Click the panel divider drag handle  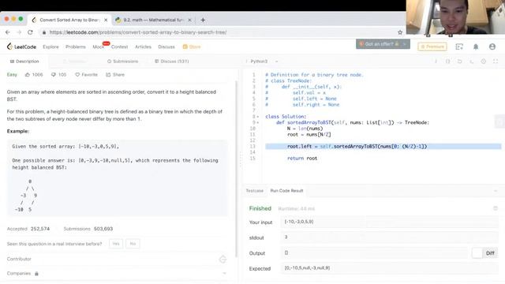pyautogui.click(x=240, y=160)
